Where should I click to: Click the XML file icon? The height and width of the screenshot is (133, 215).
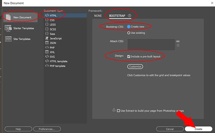point(47,52)
